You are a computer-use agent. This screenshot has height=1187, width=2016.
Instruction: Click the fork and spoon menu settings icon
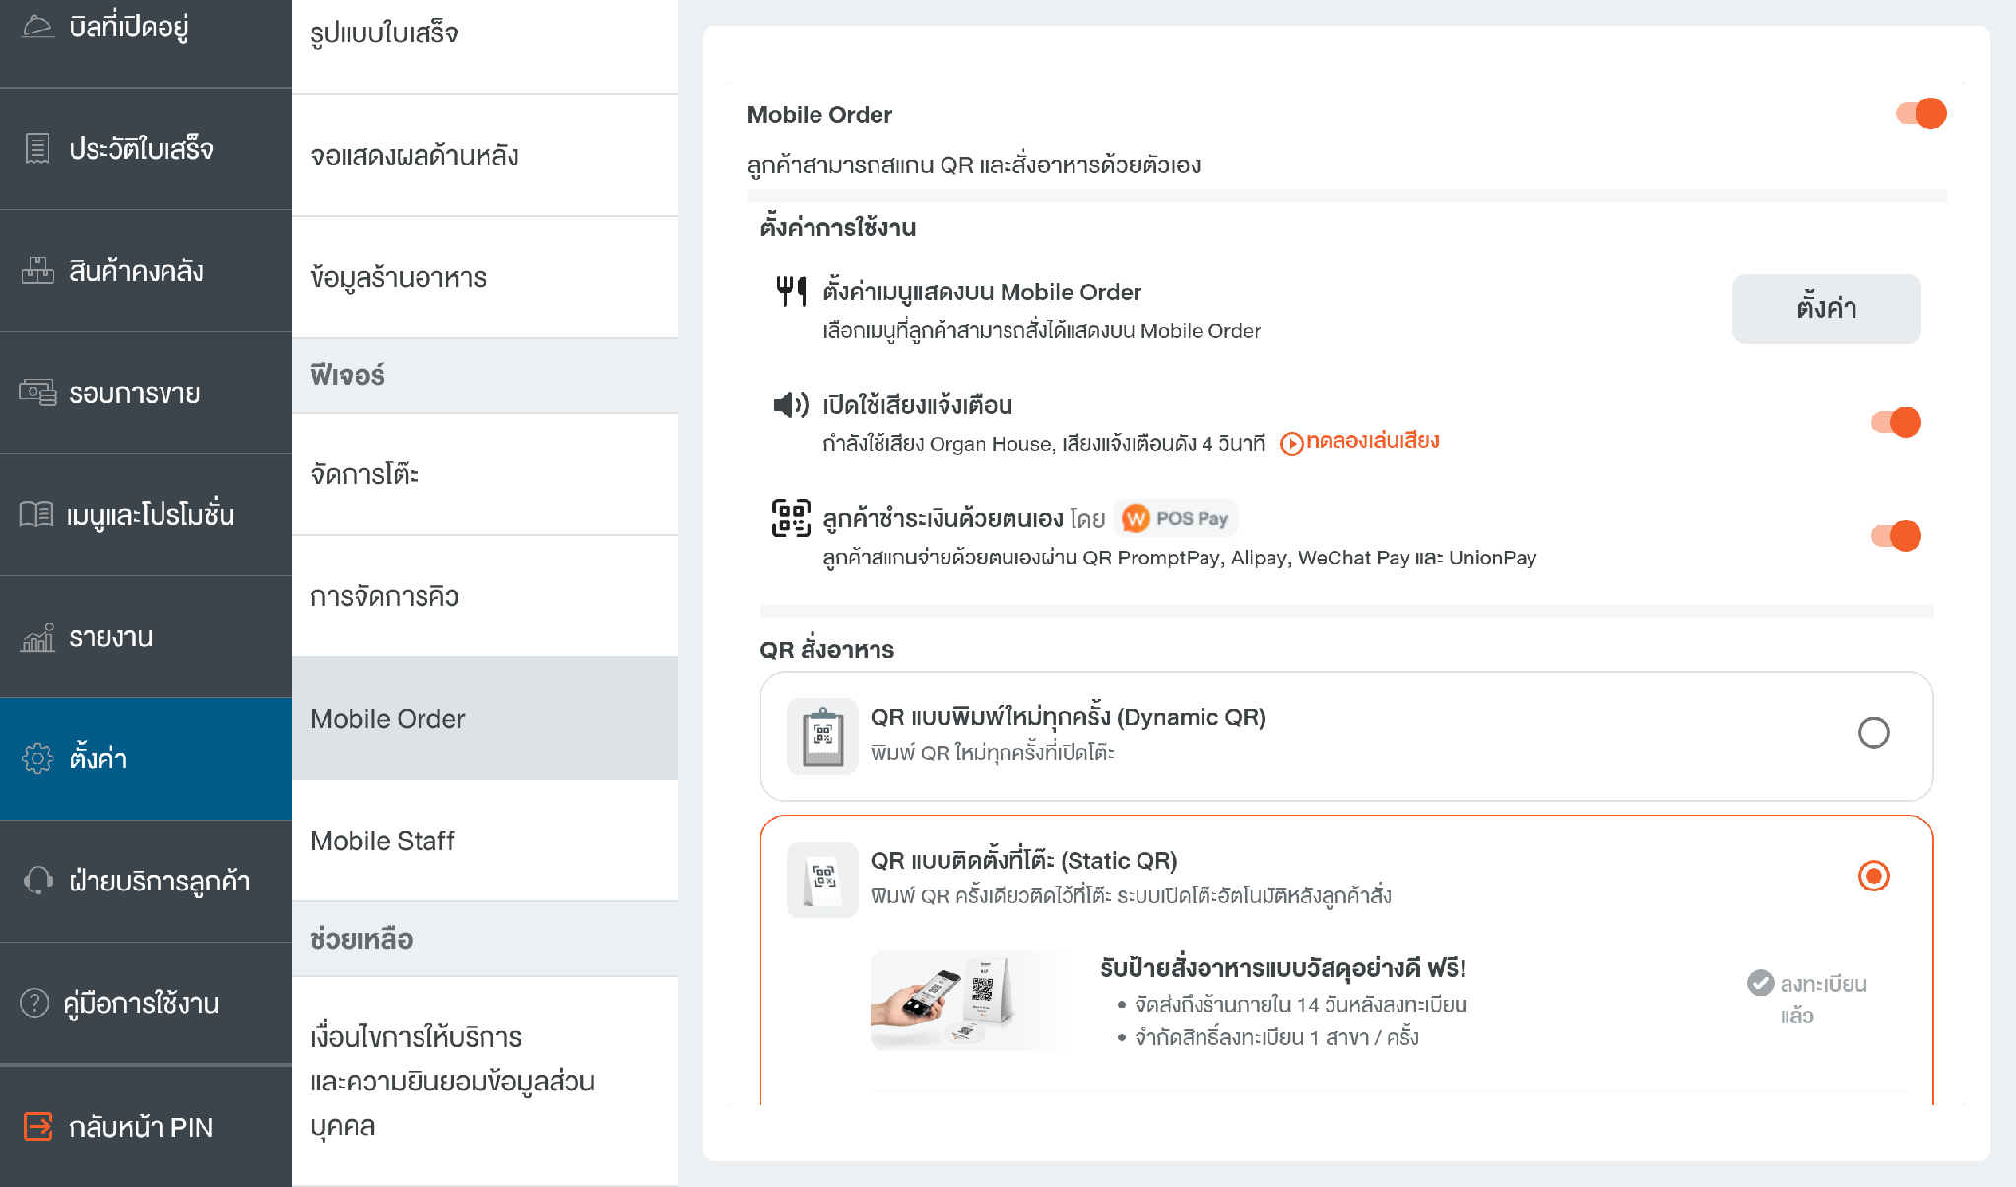tap(791, 291)
